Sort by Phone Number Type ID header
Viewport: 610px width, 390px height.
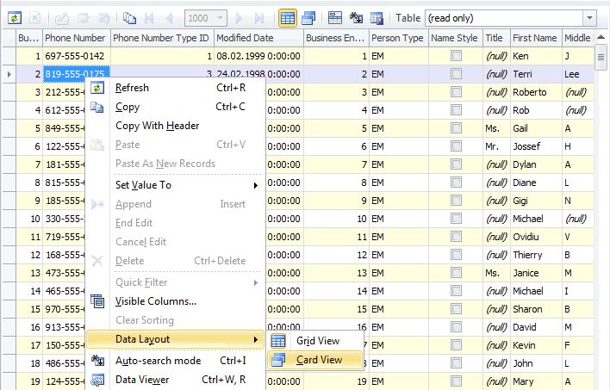(162, 38)
